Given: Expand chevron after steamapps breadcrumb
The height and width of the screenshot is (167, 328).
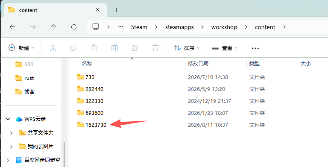Looking at the screenshot, I should [x=202, y=27].
